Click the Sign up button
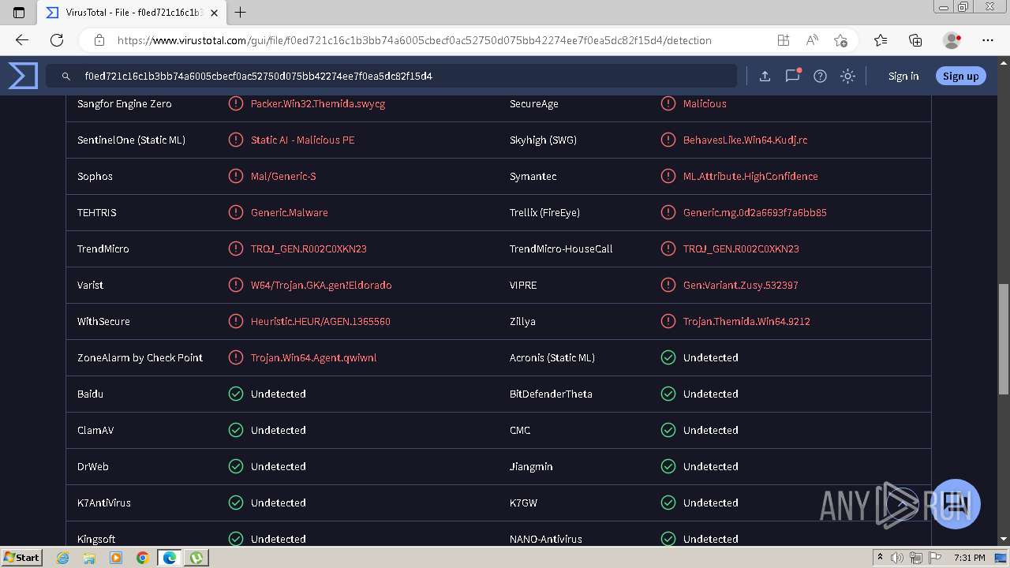Screen dimensions: 1010x568 pyautogui.click(x=960, y=76)
